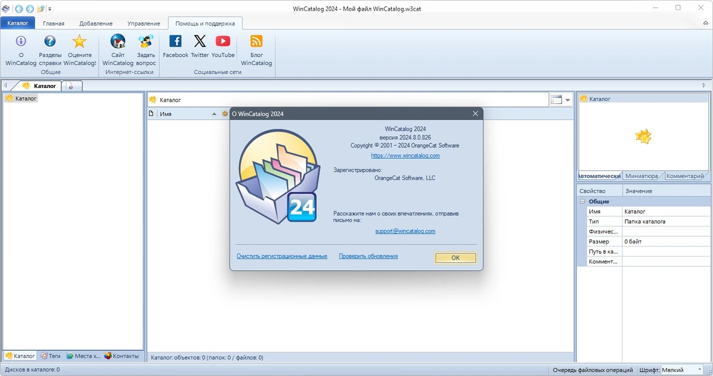The width and height of the screenshot is (713, 376).
Task: Open the О WinCatalog info icon
Action: tap(21, 42)
